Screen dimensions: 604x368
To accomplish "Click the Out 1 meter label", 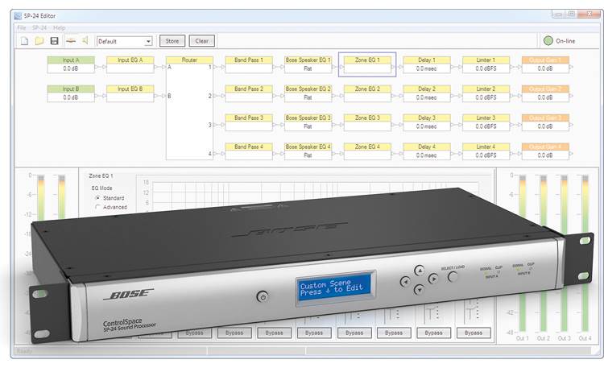I will pos(523,338).
